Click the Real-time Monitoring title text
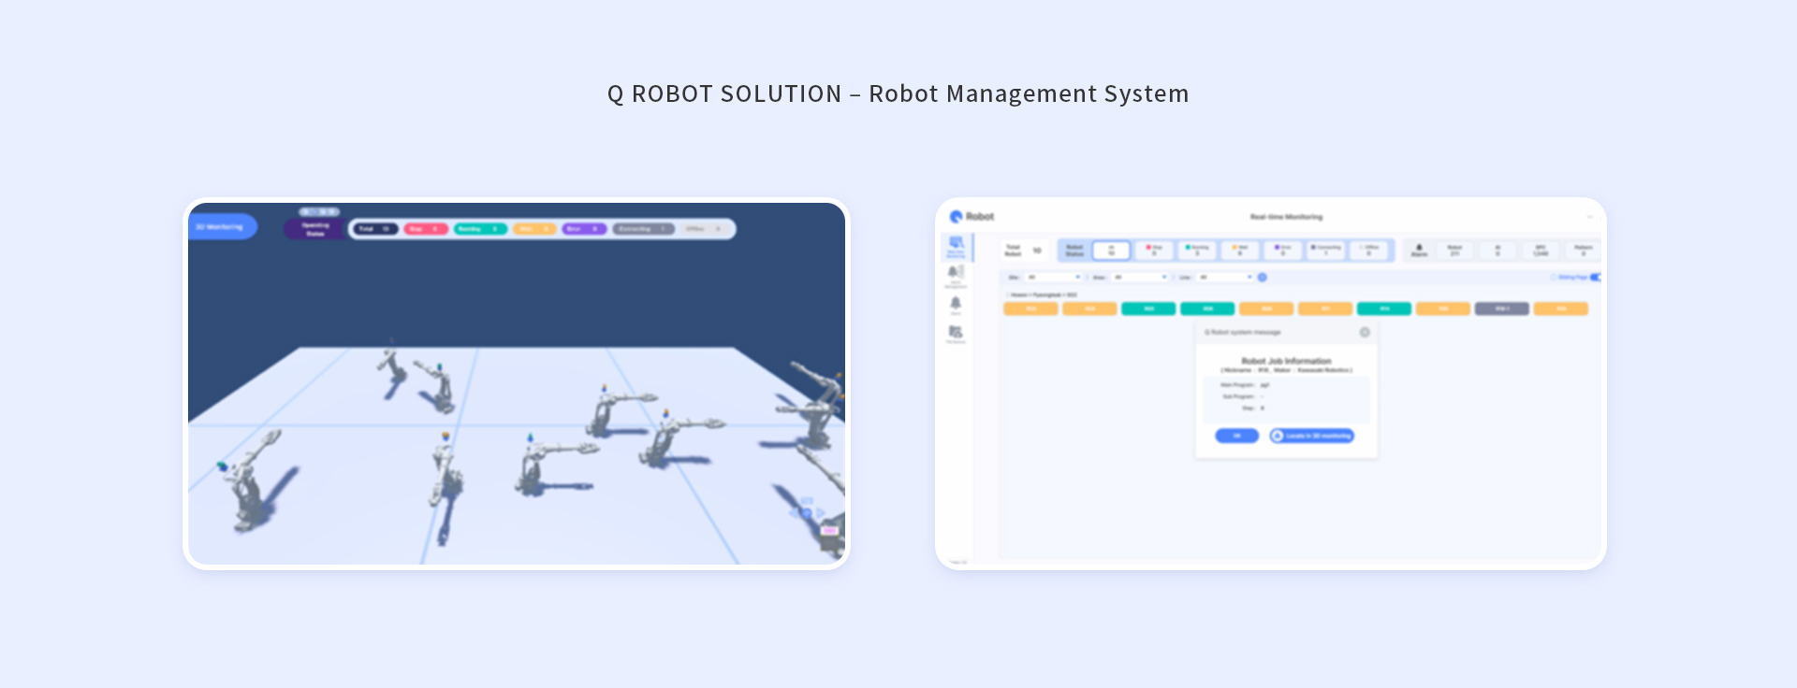This screenshot has width=1797, height=688. tap(1287, 217)
